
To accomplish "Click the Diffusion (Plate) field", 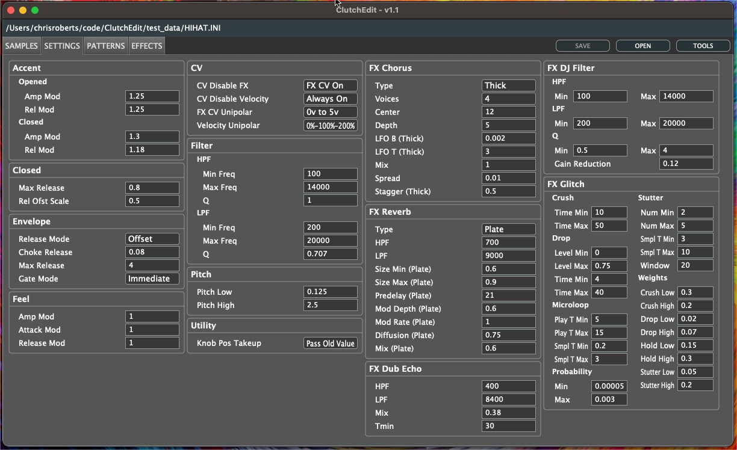I will tap(509, 335).
